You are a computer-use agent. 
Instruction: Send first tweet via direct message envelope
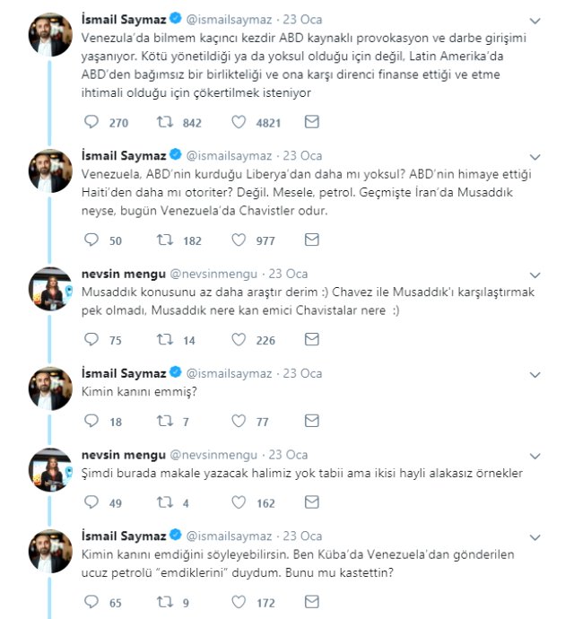click(x=311, y=121)
